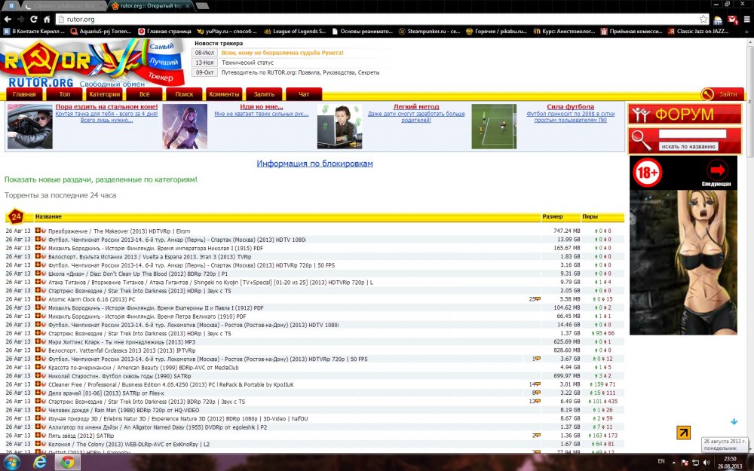The width and height of the screenshot is (754, 471).
Task: Show hidden tray icons arrow
Action: (673, 463)
